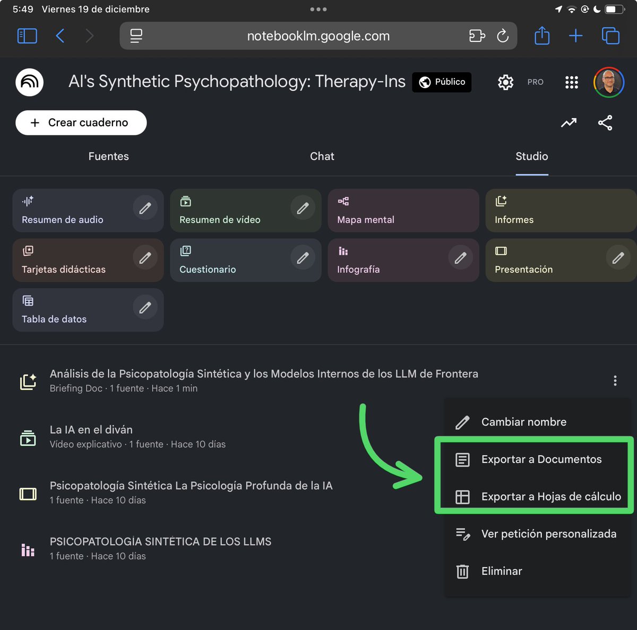The height and width of the screenshot is (630, 637).
Task: Open Psicopatología Sintética La Psicología Profunda presentation
Action: pyautogui.click(x=191, y=493)
